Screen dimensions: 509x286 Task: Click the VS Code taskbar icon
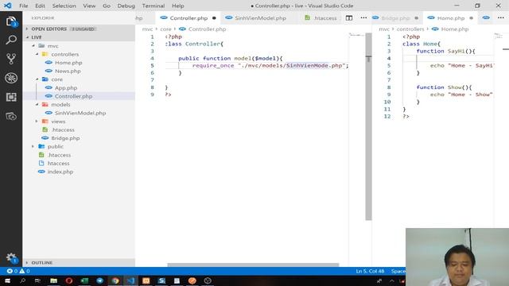point(130,280)
